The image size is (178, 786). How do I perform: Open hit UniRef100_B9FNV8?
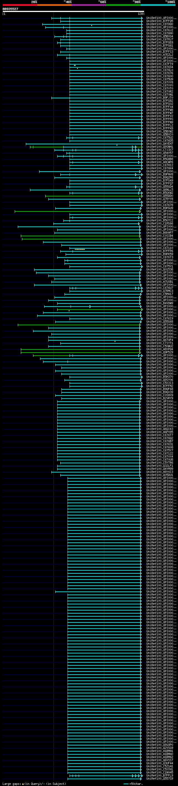point(160,175)
